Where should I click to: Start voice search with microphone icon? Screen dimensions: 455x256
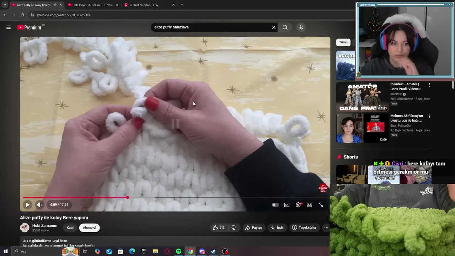click(x=301, y=27)
